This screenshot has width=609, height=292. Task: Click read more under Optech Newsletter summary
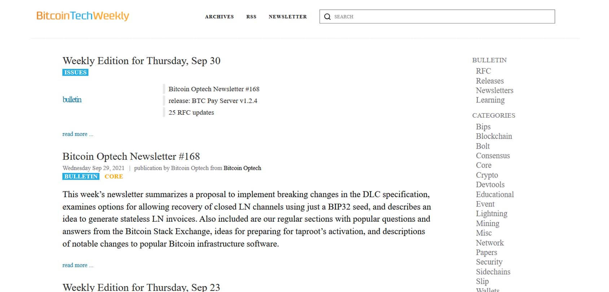click(78, 265)
